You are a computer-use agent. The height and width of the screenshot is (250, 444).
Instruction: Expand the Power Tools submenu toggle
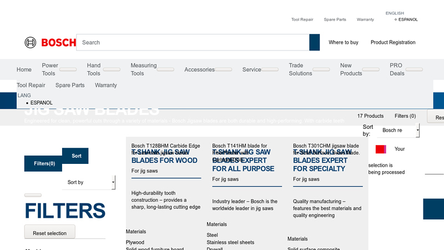pos(68,69)
